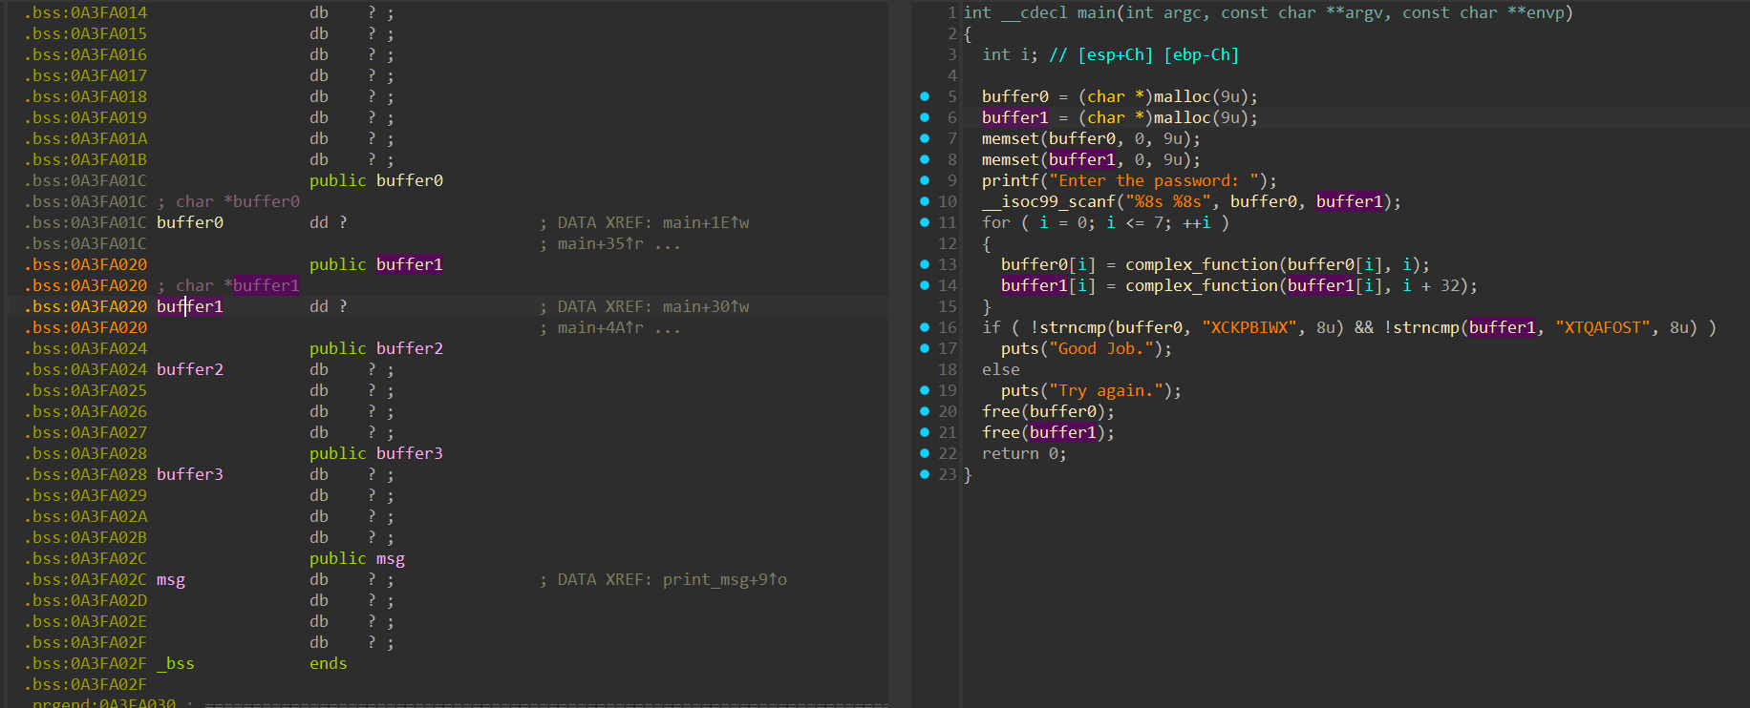This screenshot has height=708, width=1750.
Task: Select 'argc' parameter in main signature
Action: point(1183,12)
